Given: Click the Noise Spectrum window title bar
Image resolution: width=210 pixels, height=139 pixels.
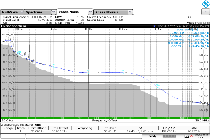Looking at the screenshot, I should click(59, 26).
